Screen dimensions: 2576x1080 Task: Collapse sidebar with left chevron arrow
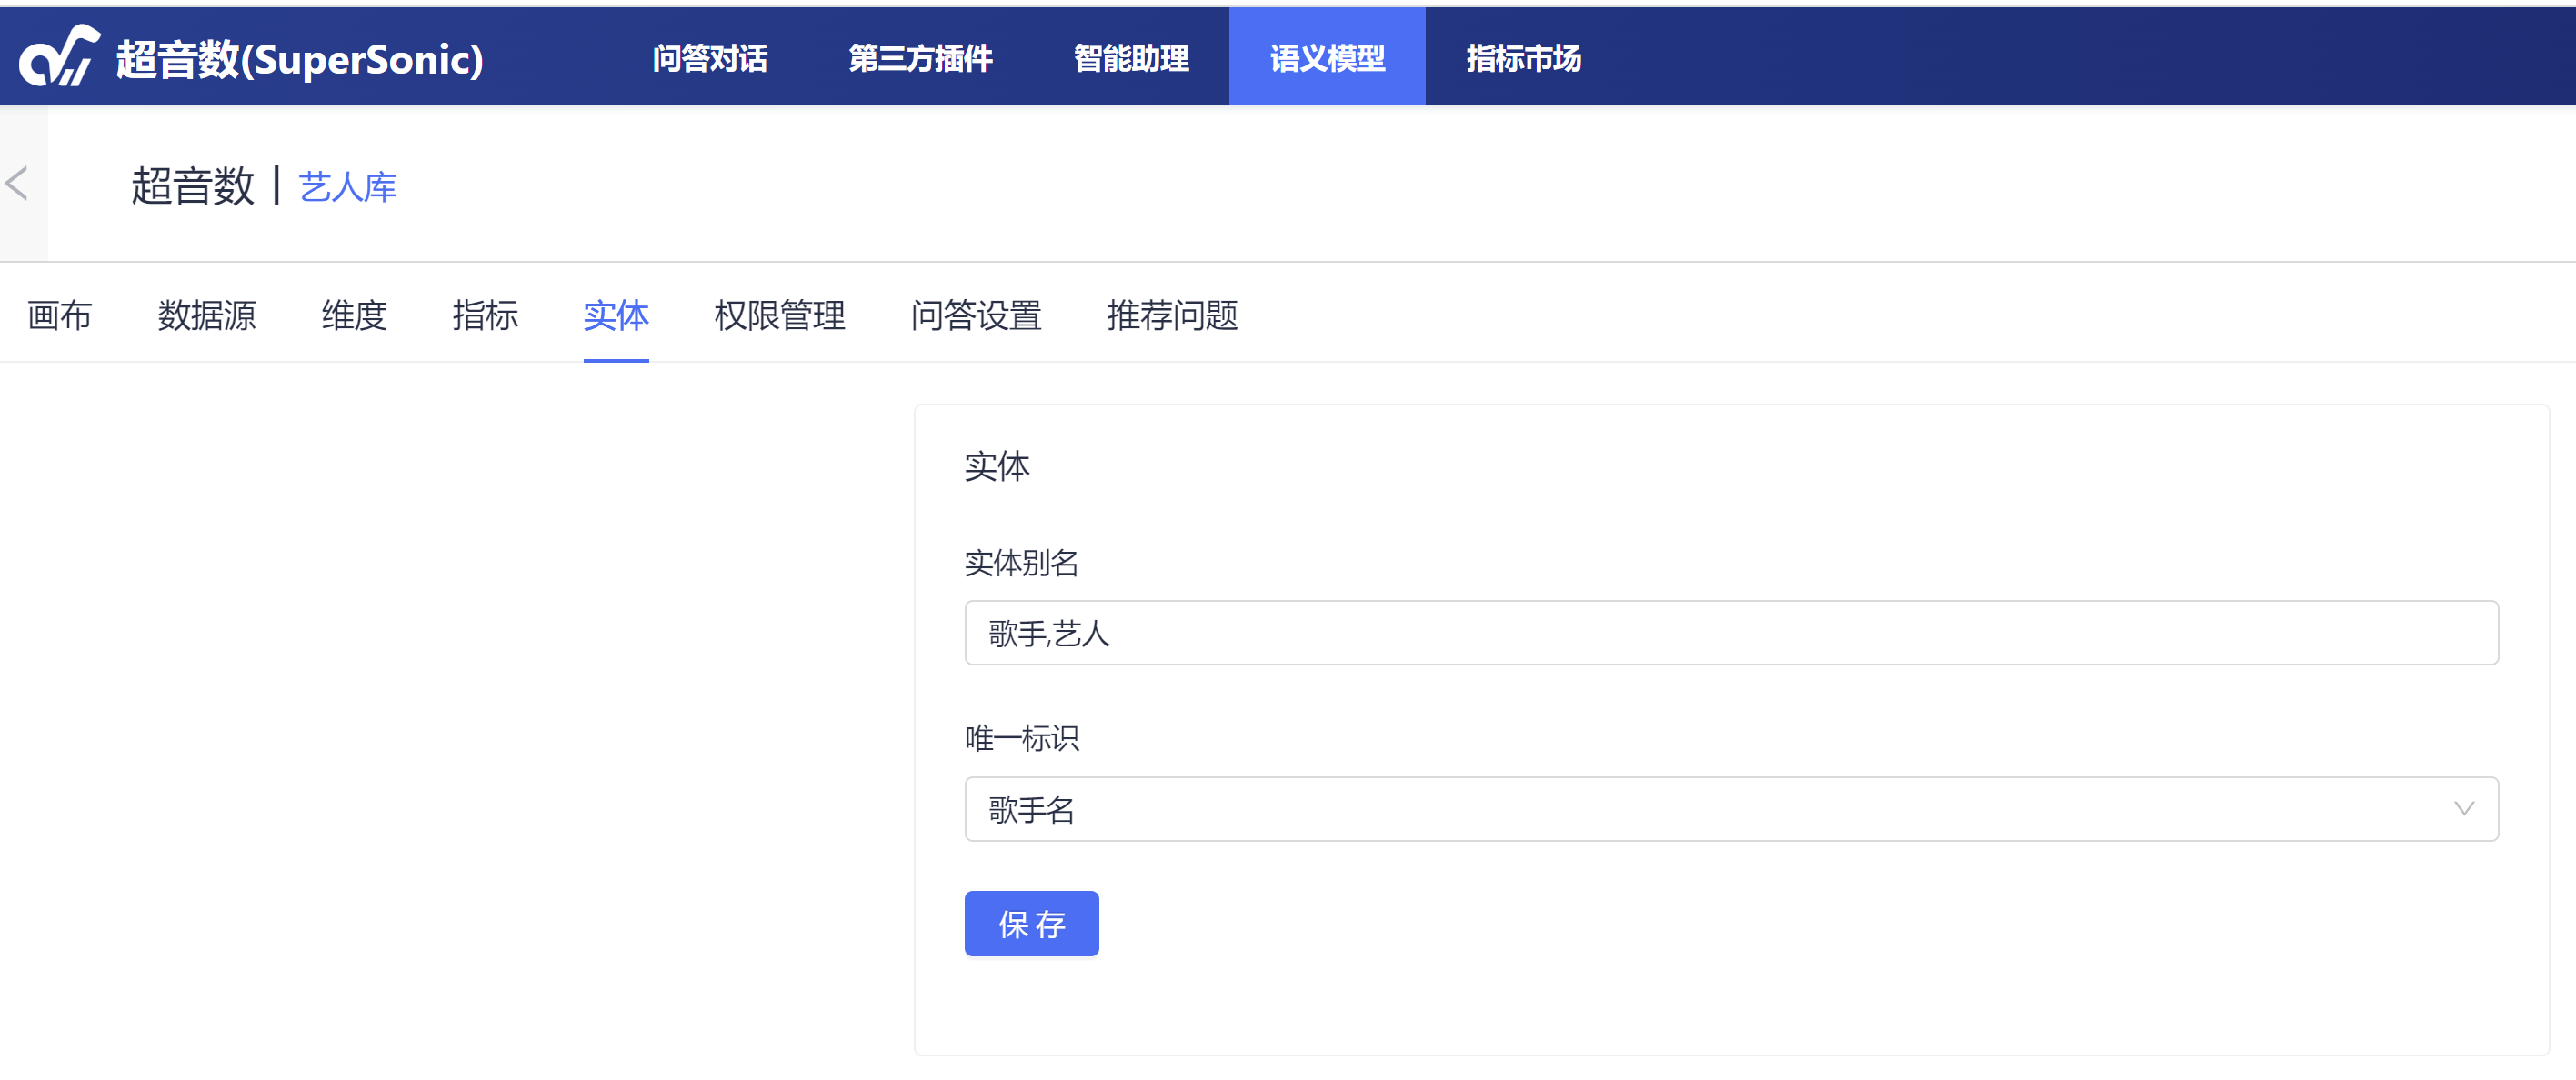point(18,183)
